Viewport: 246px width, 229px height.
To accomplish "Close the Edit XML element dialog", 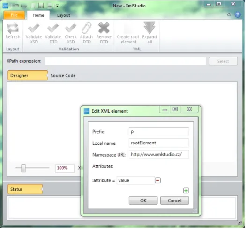I will [x=190, y=109].
